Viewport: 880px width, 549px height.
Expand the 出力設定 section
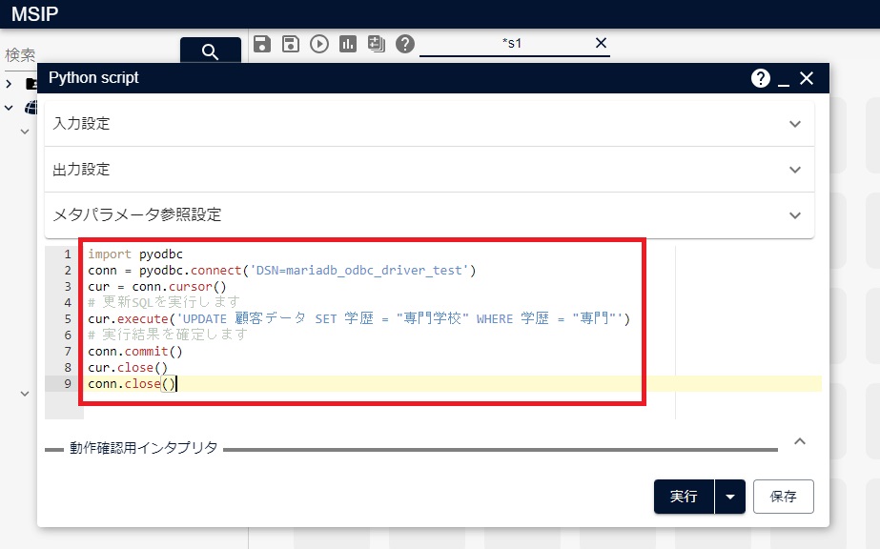(429, 170)
